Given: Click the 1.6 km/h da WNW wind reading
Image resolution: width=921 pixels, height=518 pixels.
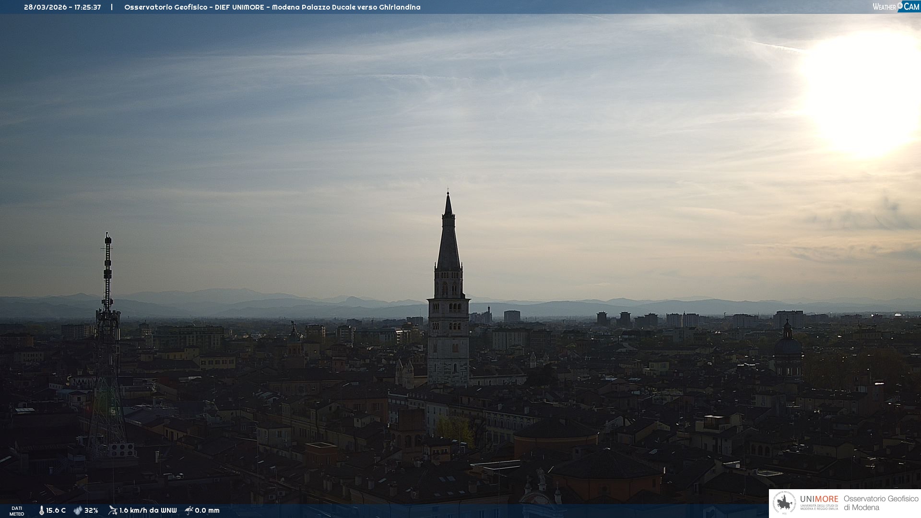Looking at the screenshot, I should [148, 510].
